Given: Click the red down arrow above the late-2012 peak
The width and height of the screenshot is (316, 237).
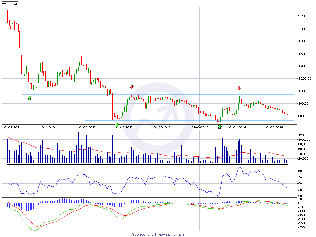Looking at the screenshot, I should (x=132, y=87).
